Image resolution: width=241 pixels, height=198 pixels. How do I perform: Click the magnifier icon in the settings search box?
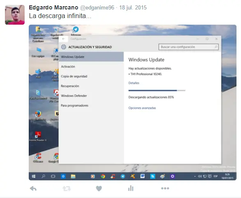[x=216, y=47]
